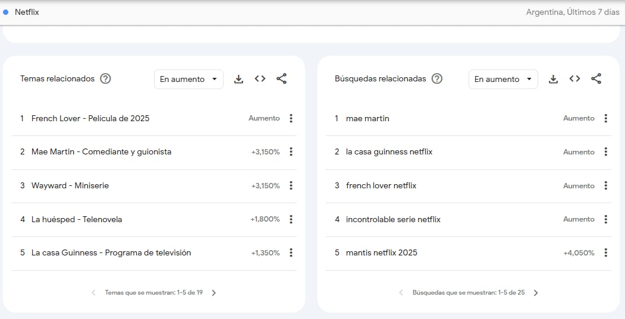Open the mae martin related search
This screenshot has height=319, width=625.
click(368, 118)
